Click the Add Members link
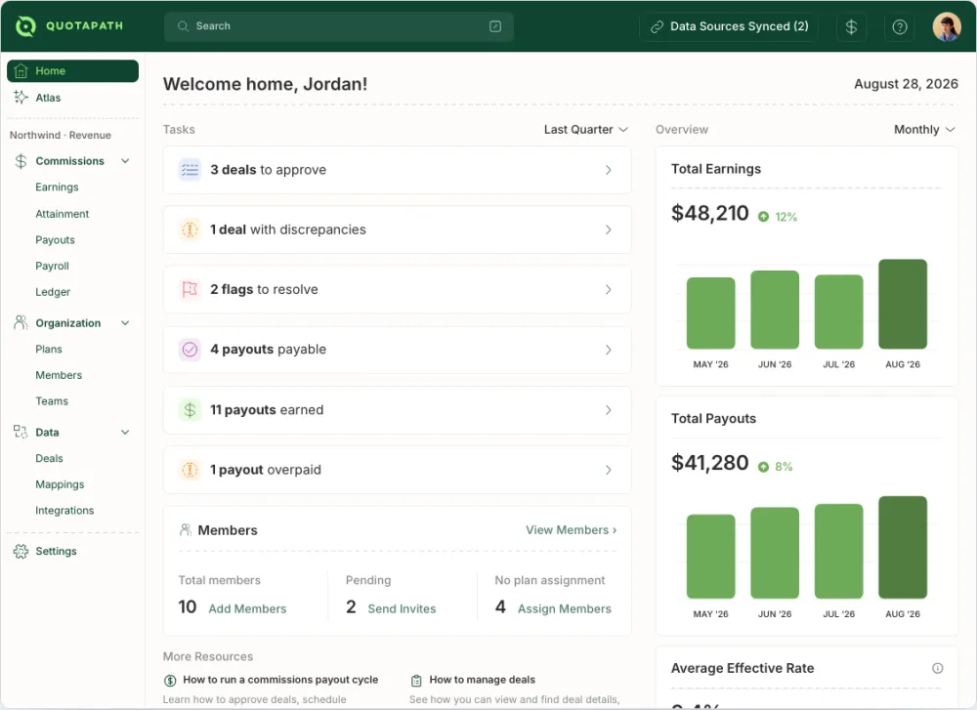Viewport: 977px width, 710px height. point(247,609)
